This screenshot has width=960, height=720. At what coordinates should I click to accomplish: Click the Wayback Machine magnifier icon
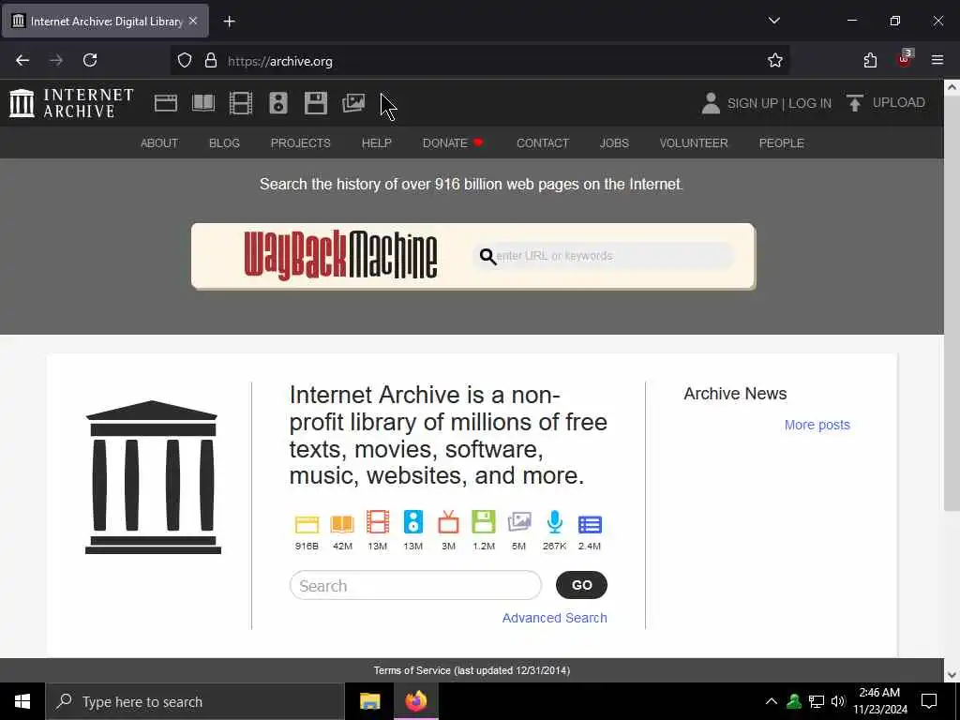click(487, 256)
